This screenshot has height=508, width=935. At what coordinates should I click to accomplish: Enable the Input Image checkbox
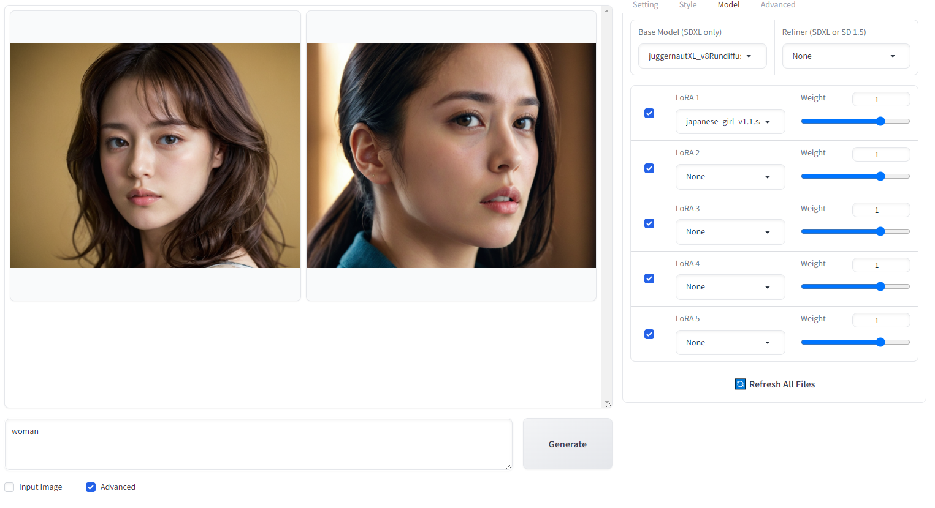point(9,487)
